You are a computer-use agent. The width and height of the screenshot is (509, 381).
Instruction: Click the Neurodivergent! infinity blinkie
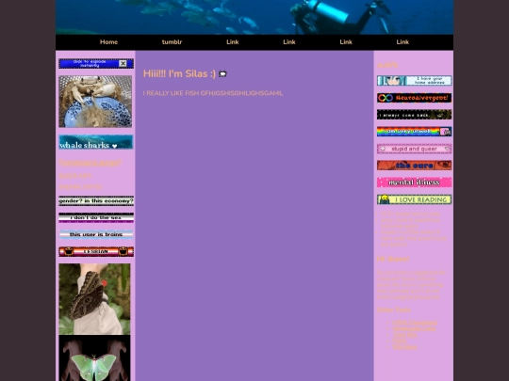tap(414, 98)
